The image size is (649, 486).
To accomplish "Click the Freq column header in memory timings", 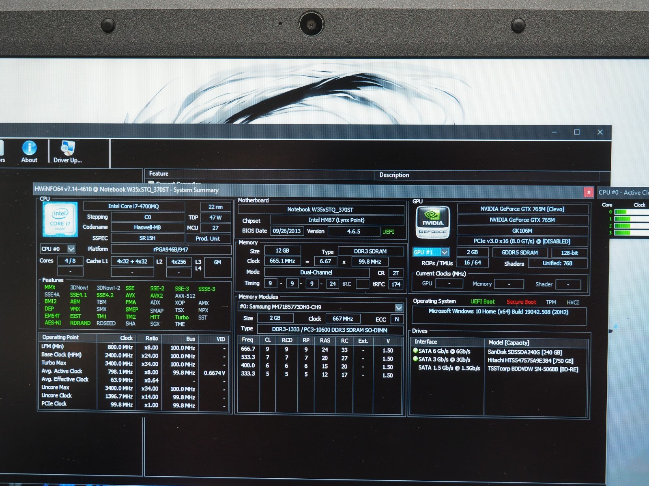I will coord(247,340).
